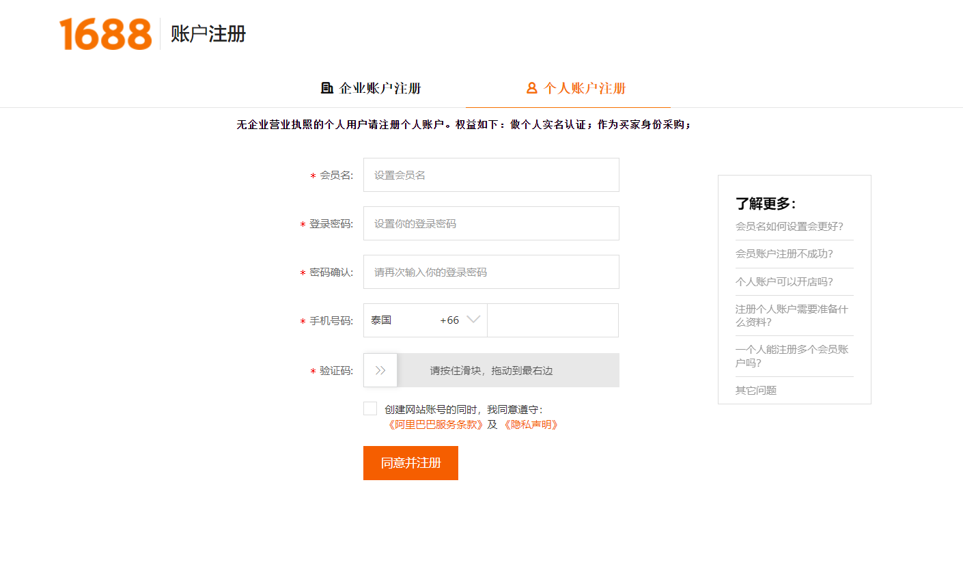Open the 《隐私声明》 link
The width and height of the screenshot is (963, 571).
(531, 424)
